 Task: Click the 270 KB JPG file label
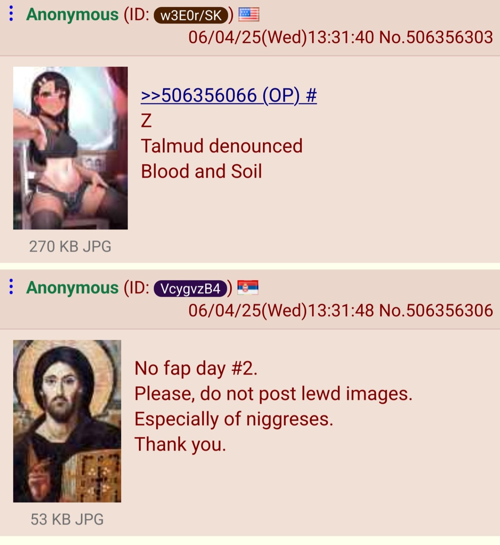click(x=70, y=246)
